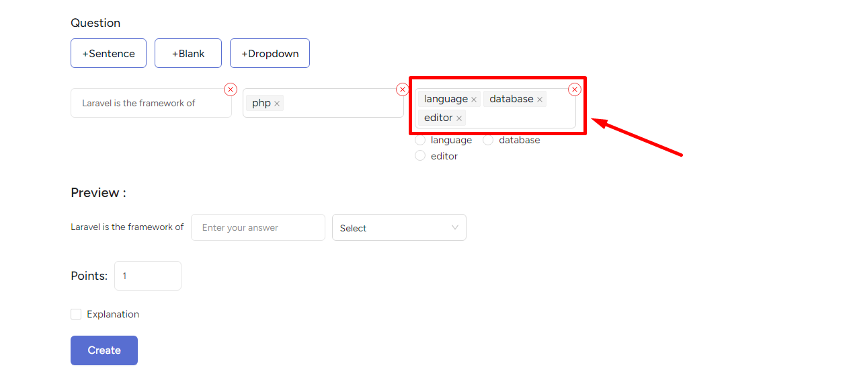Delete the 'Laravel is the framework of' sentence block

coord(231,89)
